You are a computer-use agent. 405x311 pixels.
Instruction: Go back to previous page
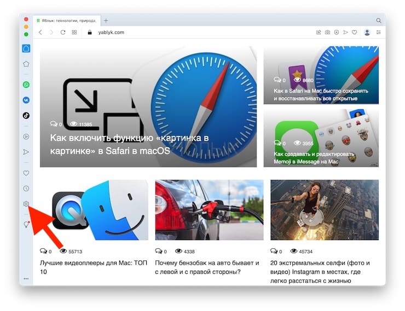coord(40,32)
